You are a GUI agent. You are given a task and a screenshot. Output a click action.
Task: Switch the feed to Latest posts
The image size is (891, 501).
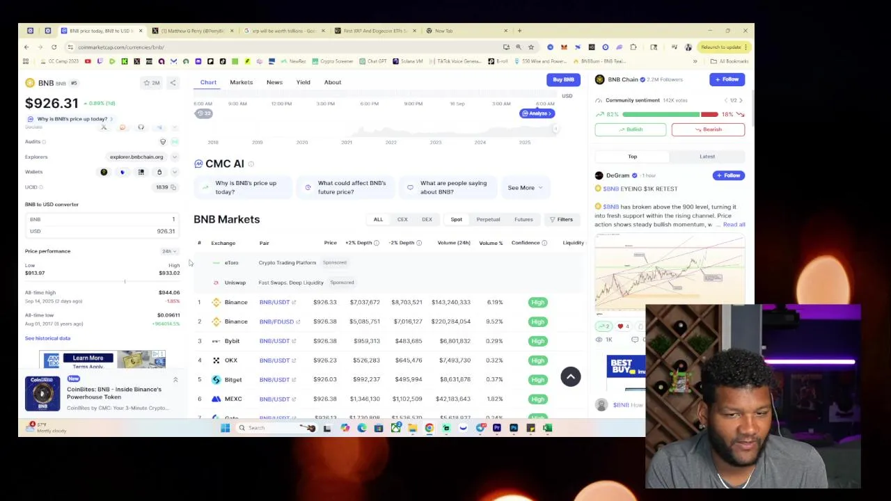pos(707,157)
